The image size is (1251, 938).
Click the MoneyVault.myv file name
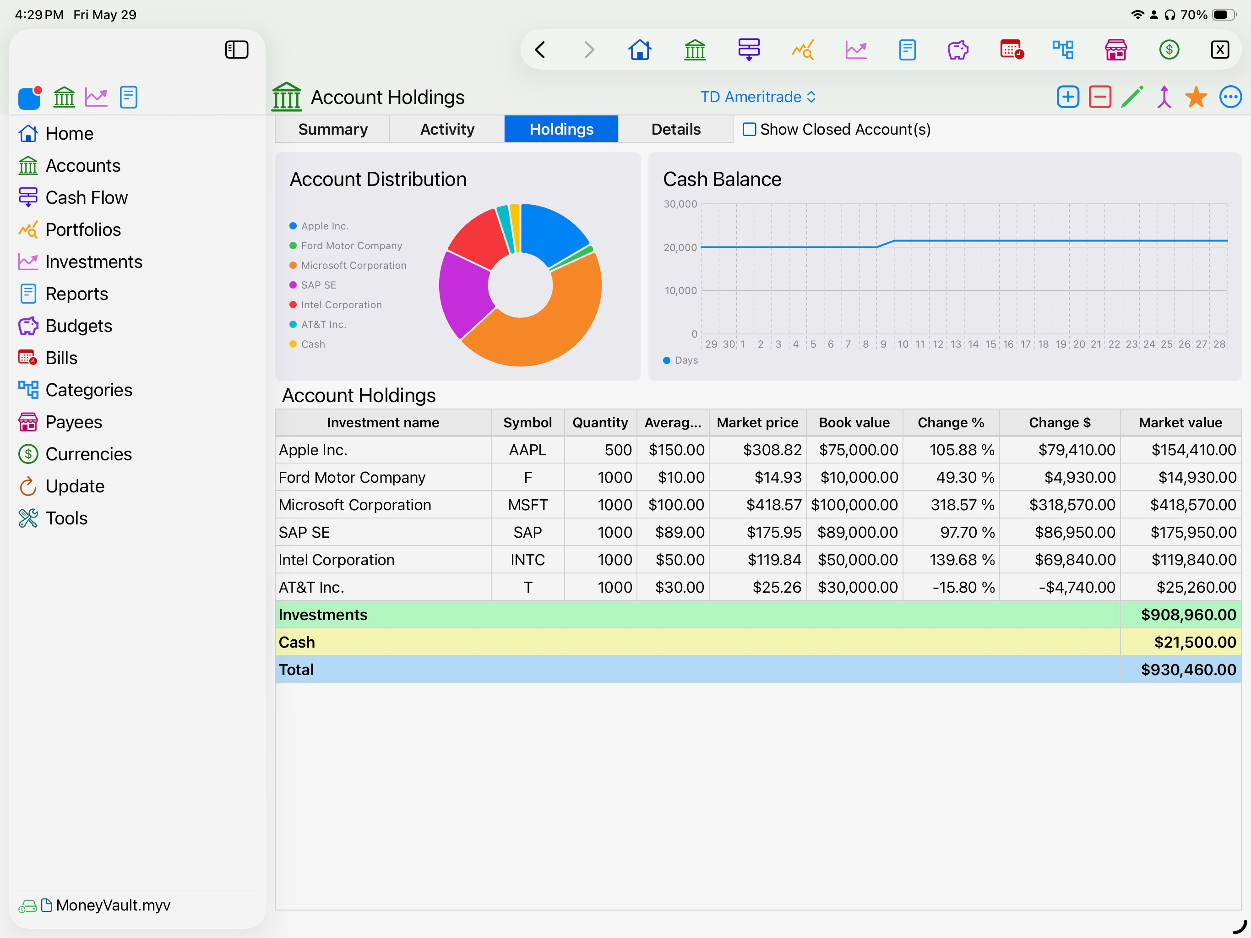click(113, 905)
